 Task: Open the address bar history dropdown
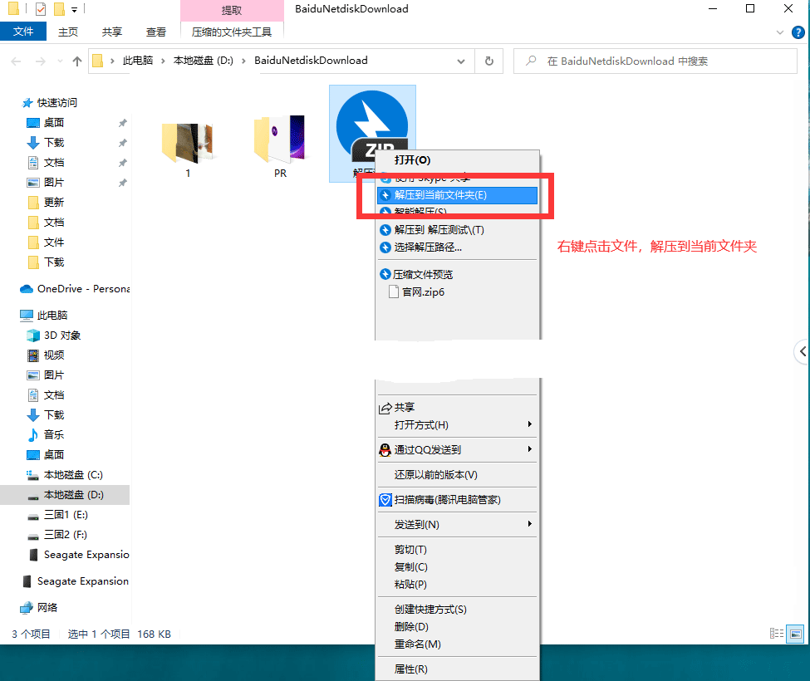[x=462, y=61]
